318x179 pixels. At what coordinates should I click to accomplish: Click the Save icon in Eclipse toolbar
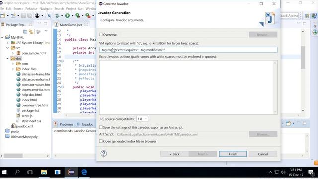click(x=24, y=15)
